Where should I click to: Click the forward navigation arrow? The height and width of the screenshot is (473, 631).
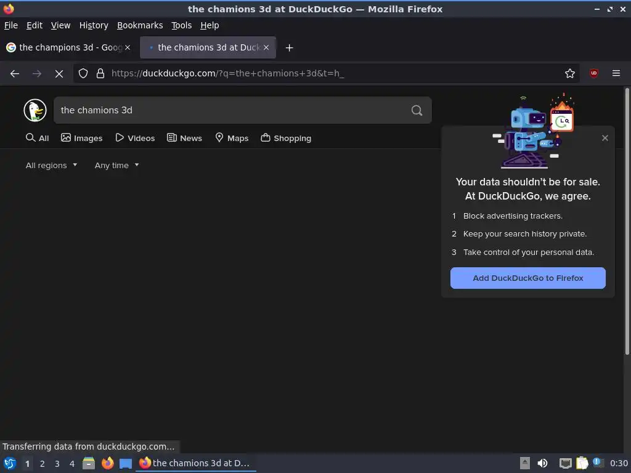coord(36,74)
